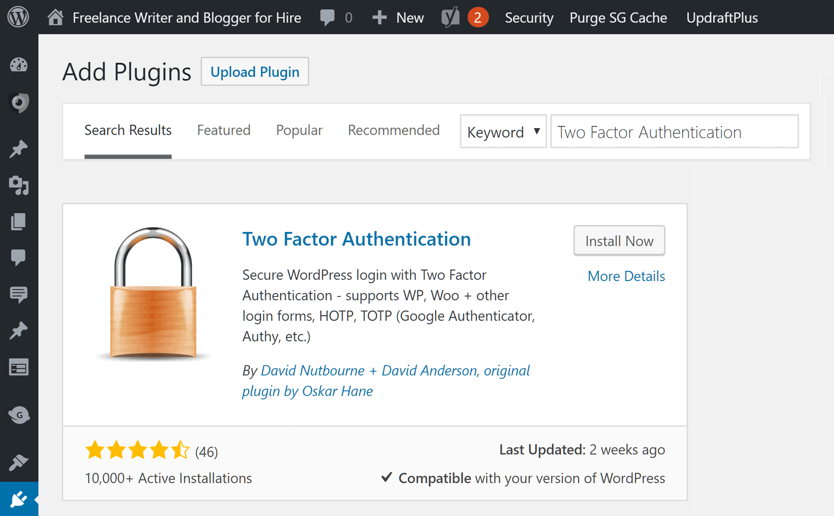
Task: Focus the plugin search input field
Action: coord(674,131)
